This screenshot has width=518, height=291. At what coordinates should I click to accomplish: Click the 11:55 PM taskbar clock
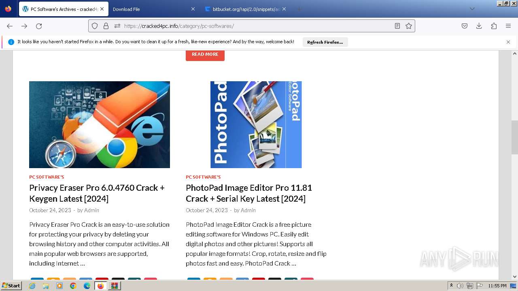pos(497,286)
